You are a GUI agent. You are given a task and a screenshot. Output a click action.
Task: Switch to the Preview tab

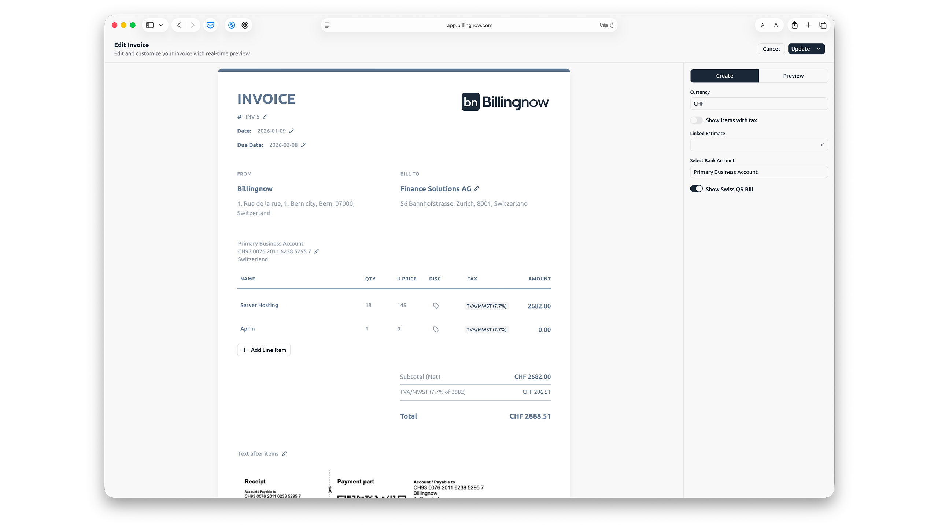tap(793, 76)
